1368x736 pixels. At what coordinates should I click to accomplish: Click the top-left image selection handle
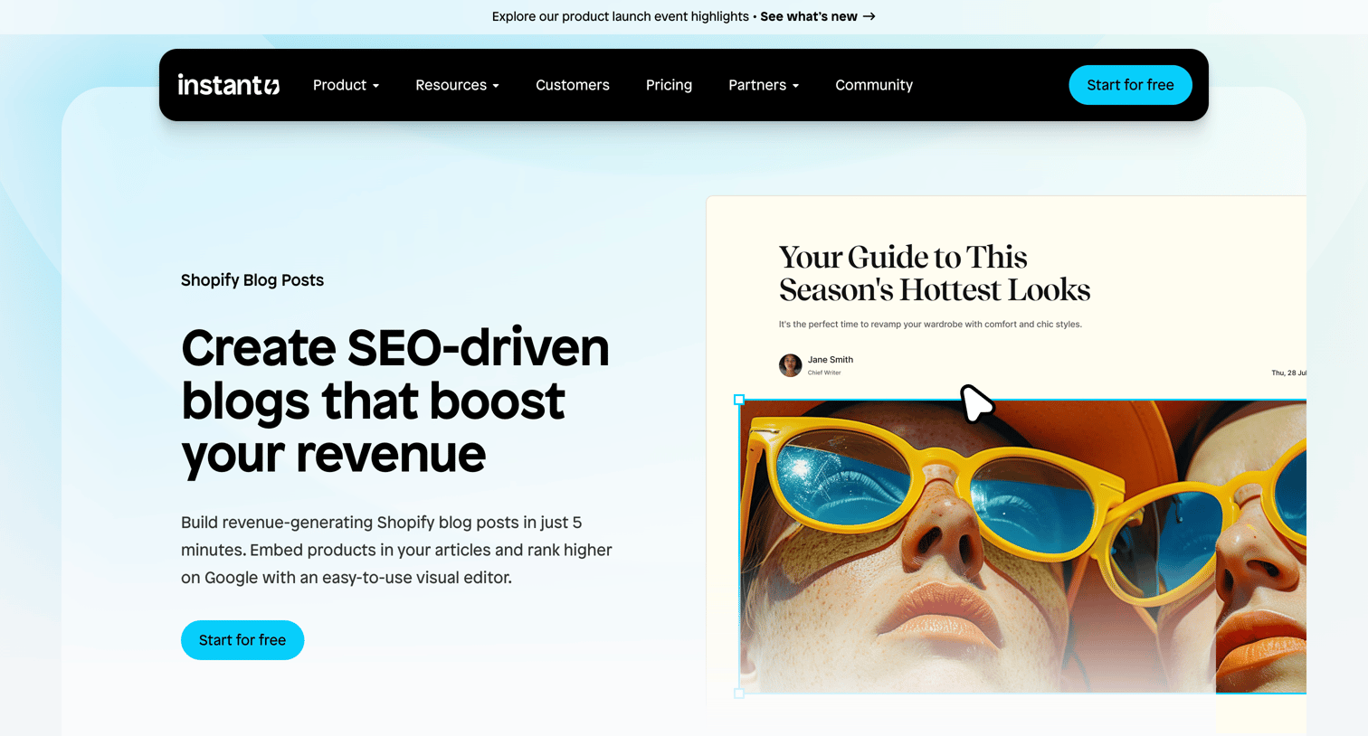coord(739,400)
